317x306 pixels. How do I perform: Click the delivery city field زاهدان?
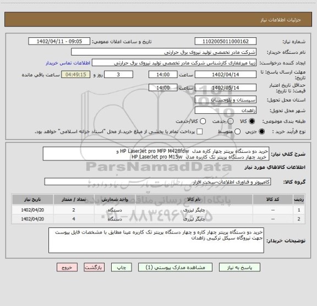coord(226,110)
